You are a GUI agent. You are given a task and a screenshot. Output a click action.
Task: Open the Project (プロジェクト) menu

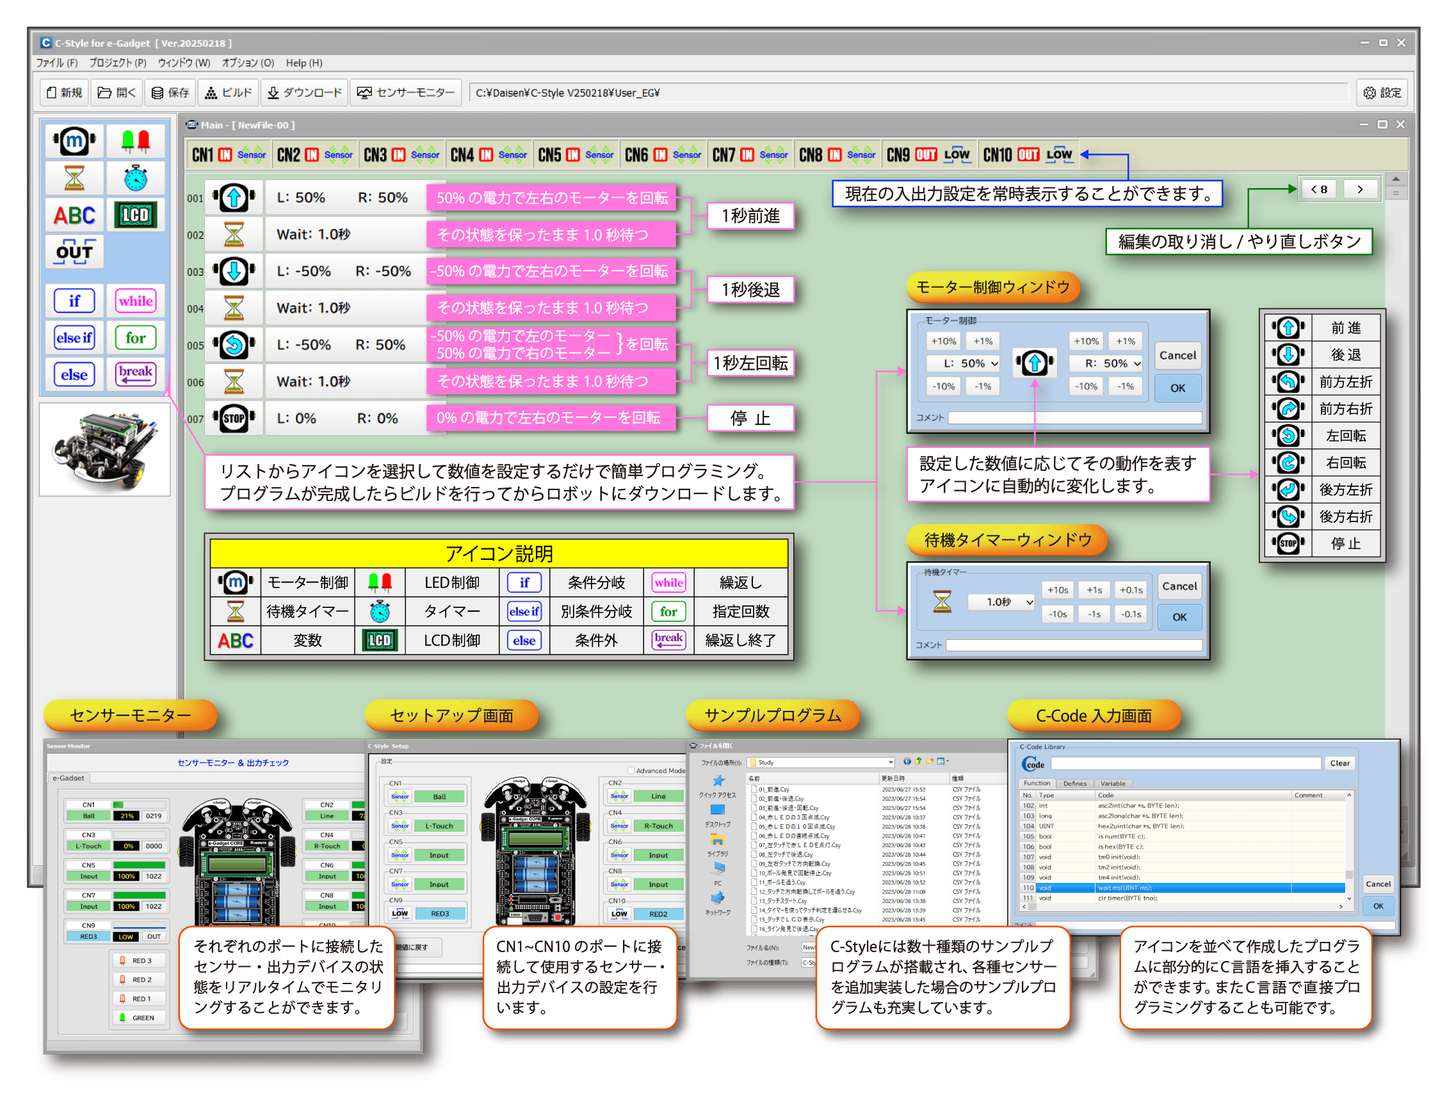(x=118, y=63)
